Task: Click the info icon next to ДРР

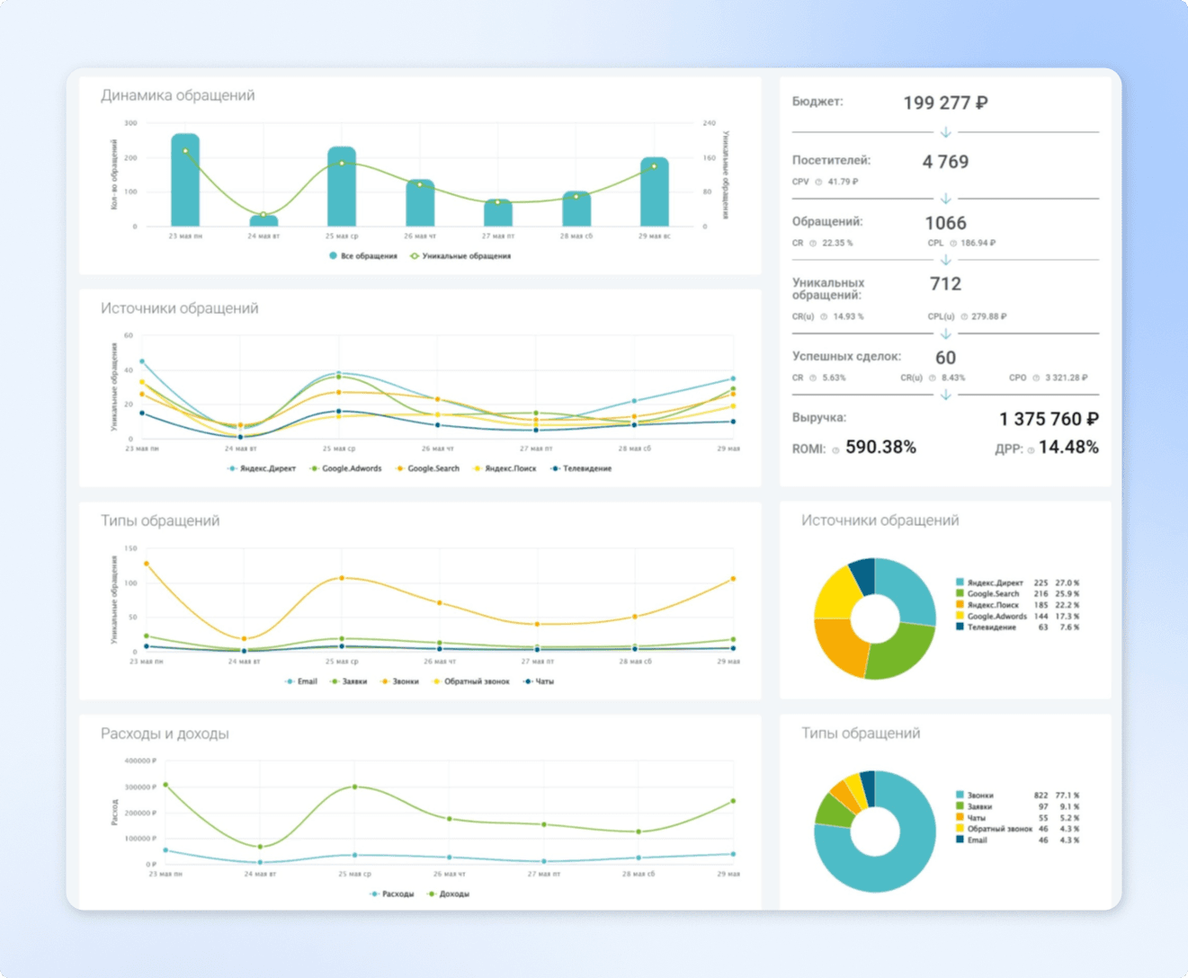Action: (x=1031, y=450)
